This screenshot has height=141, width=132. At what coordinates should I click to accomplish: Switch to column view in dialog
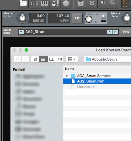tap(52, 59)
